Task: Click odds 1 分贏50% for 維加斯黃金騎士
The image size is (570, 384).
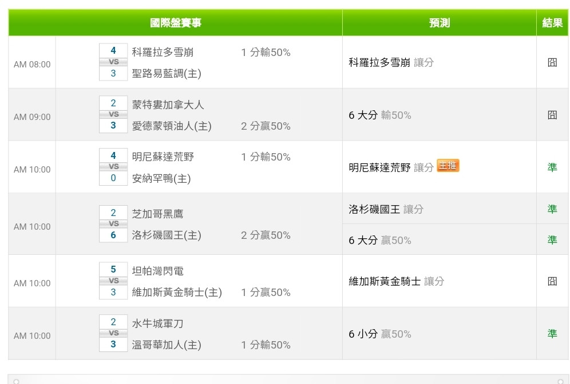Action: pyautogui.click(x=266, y=292)
